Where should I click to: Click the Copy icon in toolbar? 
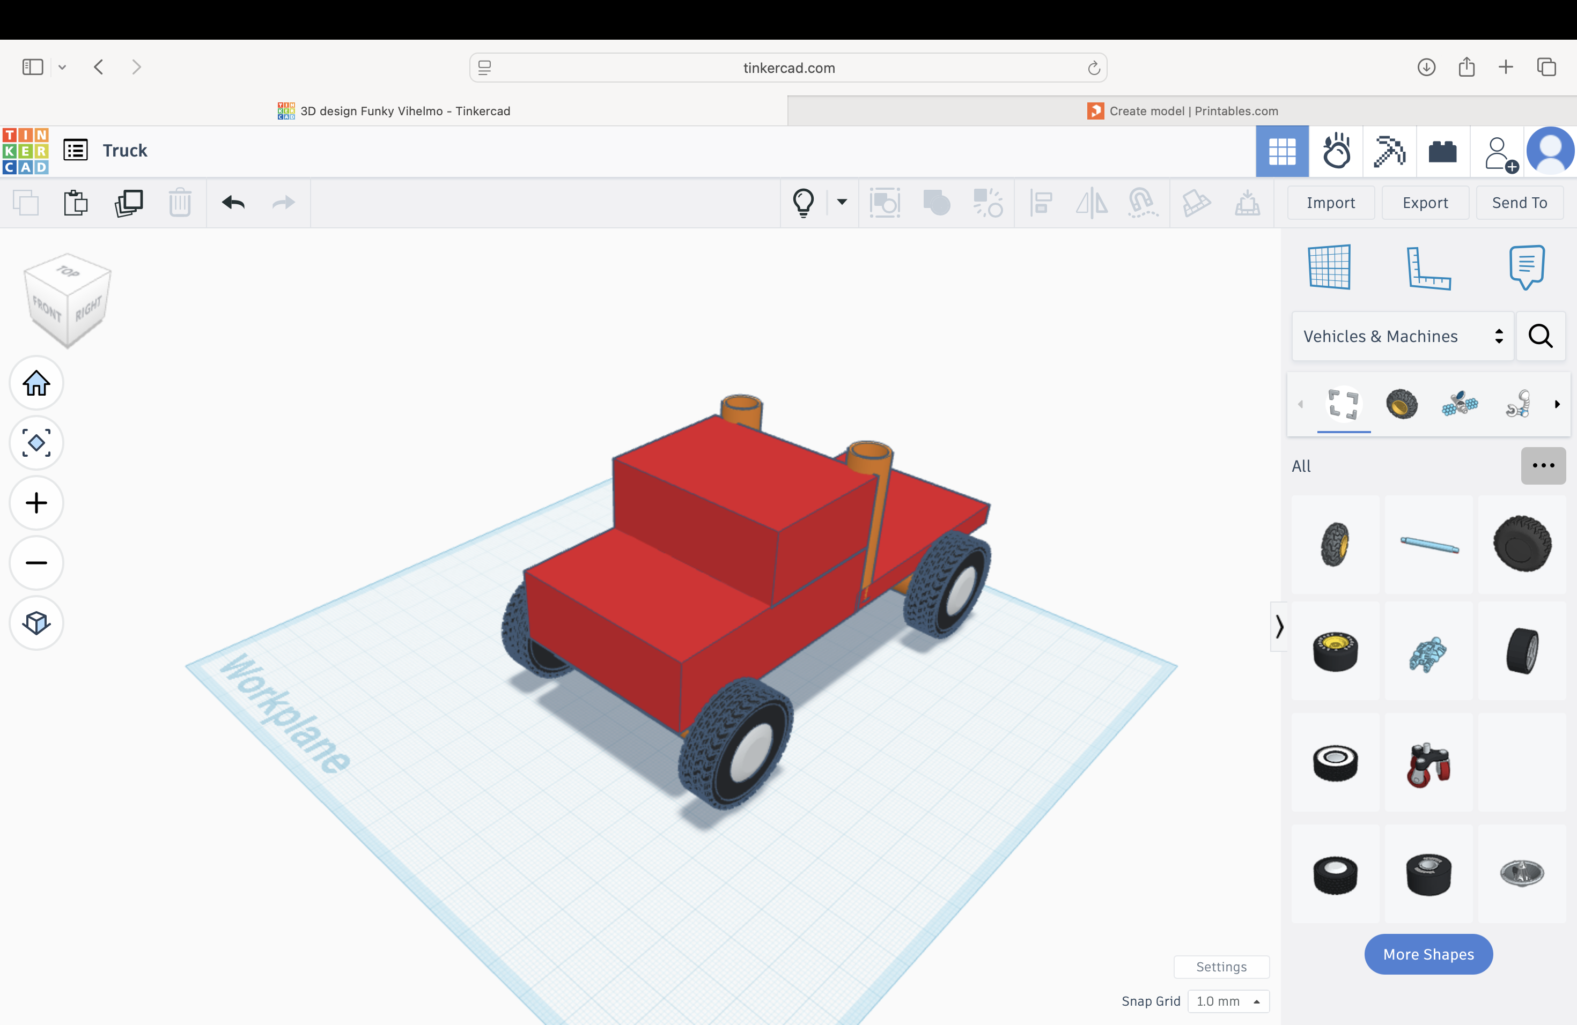[x=26, y=203]
